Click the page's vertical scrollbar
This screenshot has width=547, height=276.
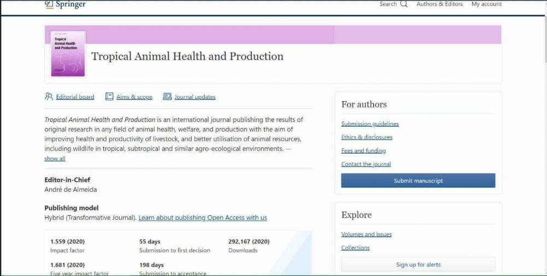click(x=545, y=137)
